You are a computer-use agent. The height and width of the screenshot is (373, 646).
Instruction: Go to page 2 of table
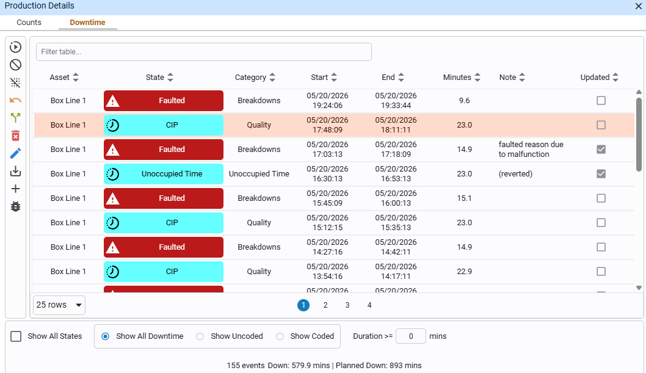tap(325, 305)
